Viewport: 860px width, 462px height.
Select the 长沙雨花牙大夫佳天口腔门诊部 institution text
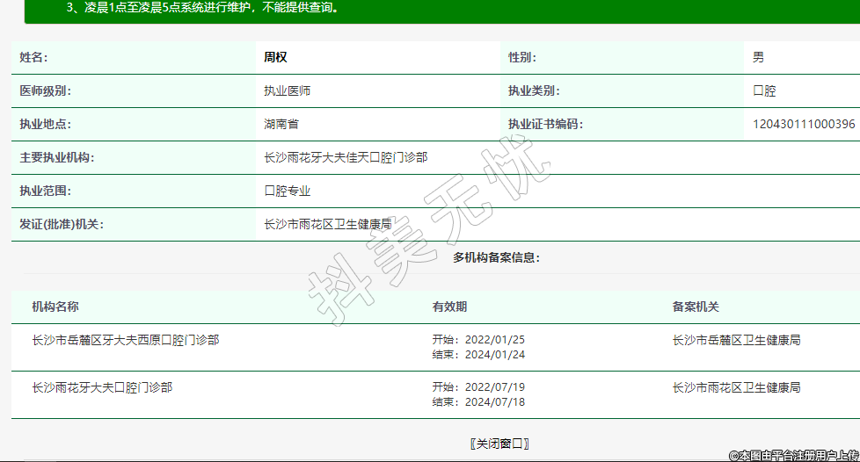click(x=346, y=157)
